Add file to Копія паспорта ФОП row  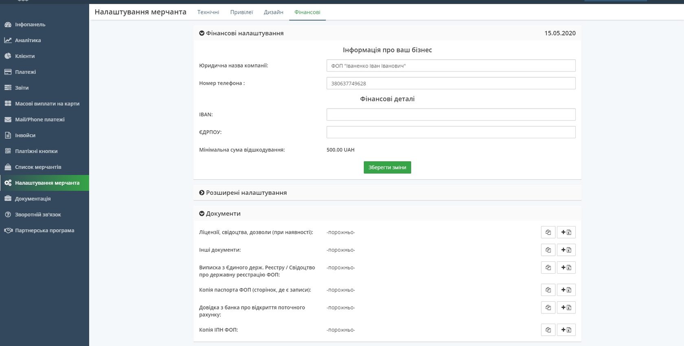[x=566, y=290]
